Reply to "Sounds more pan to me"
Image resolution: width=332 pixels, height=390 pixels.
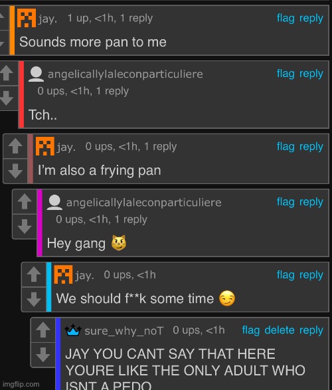click(311, 19)
